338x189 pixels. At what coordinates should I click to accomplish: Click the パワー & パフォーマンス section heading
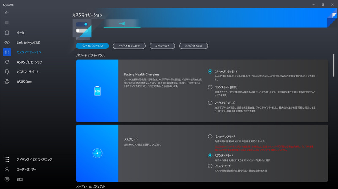point(90,56)
